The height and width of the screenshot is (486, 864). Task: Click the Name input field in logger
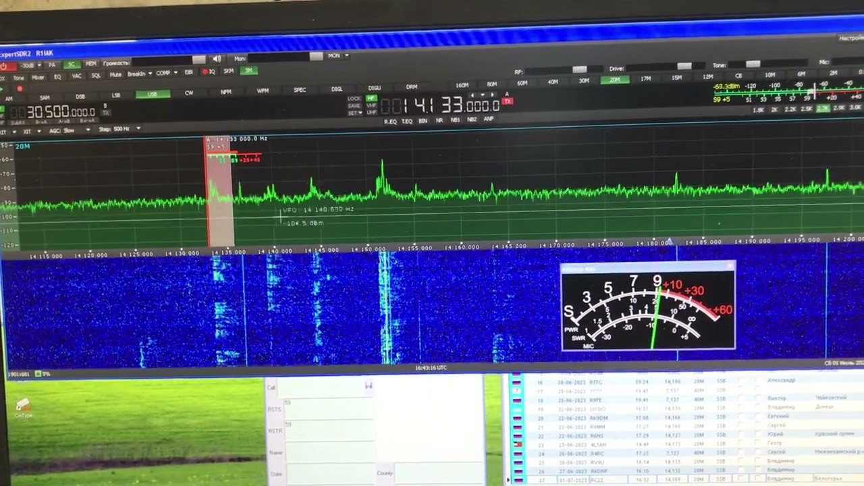click(x=330, y=452)
